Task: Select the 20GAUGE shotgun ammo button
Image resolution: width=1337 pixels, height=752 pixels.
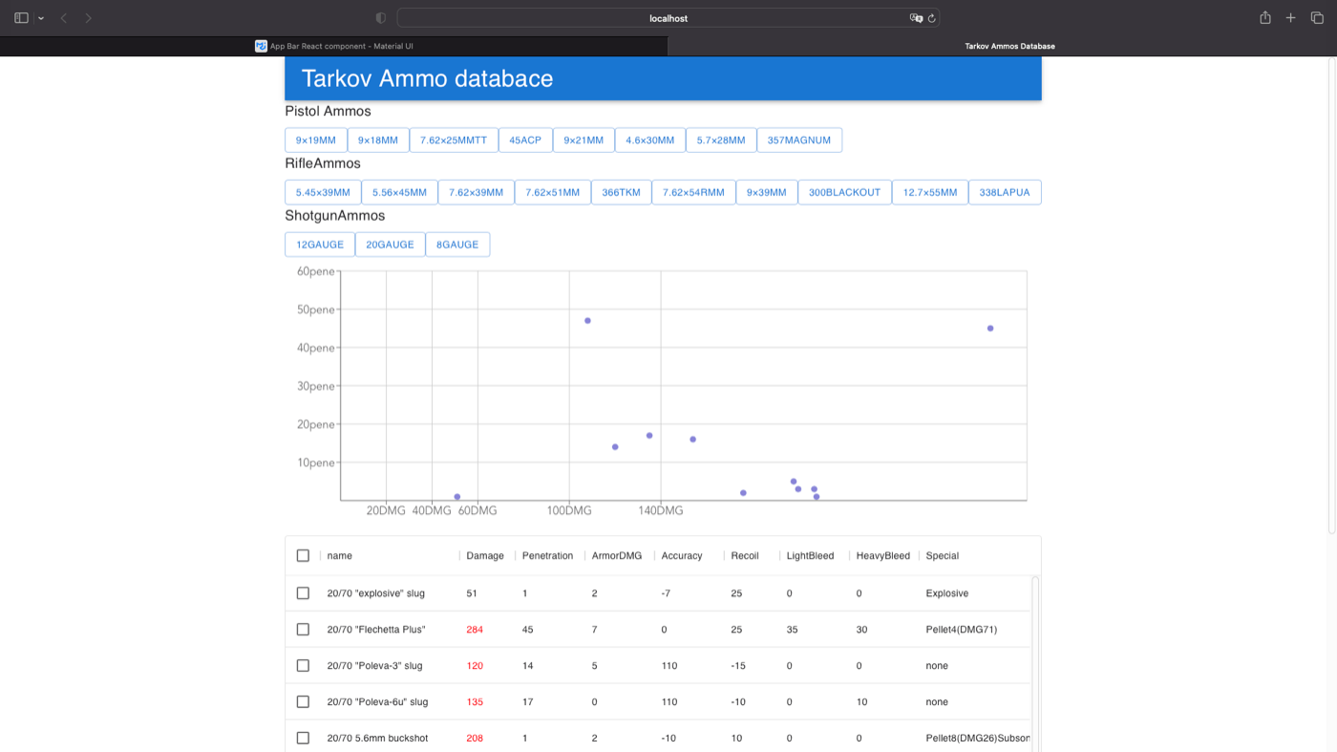Action: [x=391, y=245]
